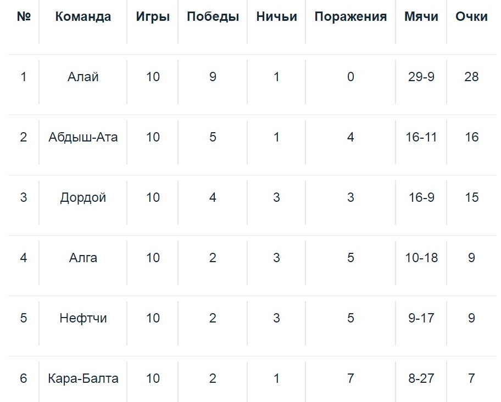Select team name Алай
The height and width of the screenshot is (402, 501).
click(x=83, y=77)
